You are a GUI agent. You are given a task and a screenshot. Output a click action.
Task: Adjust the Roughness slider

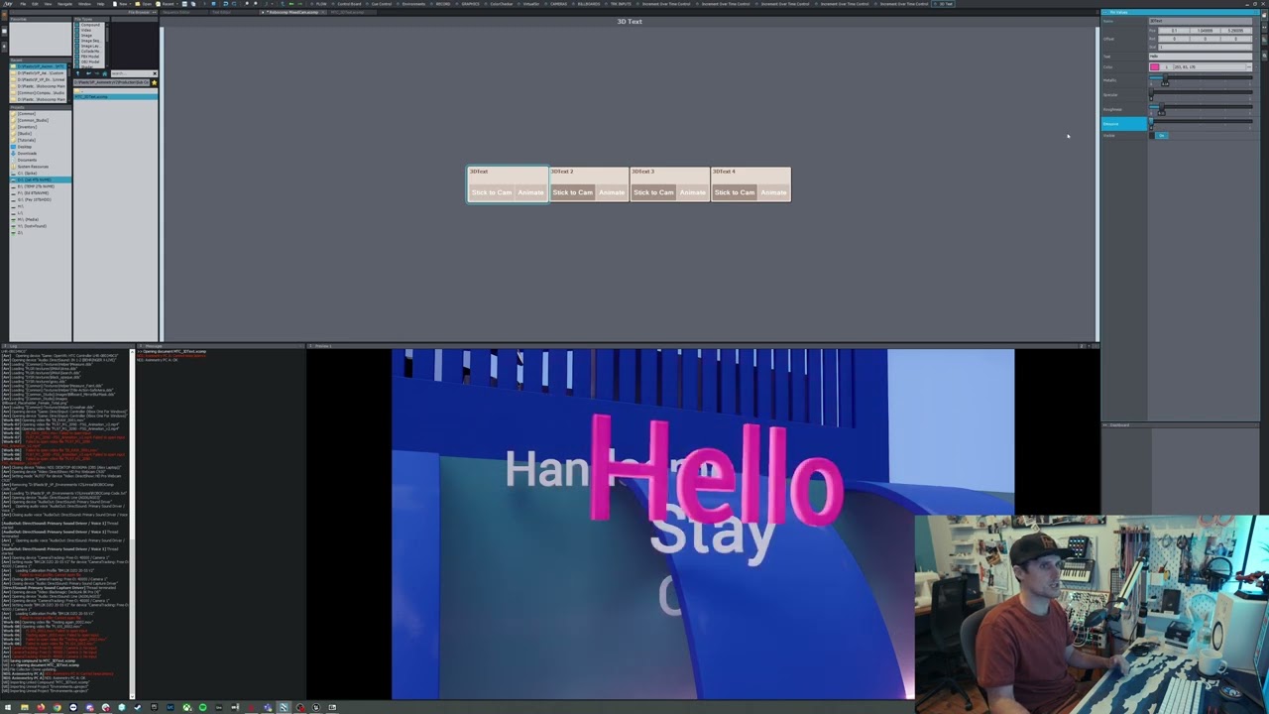tap(1201, 107)
